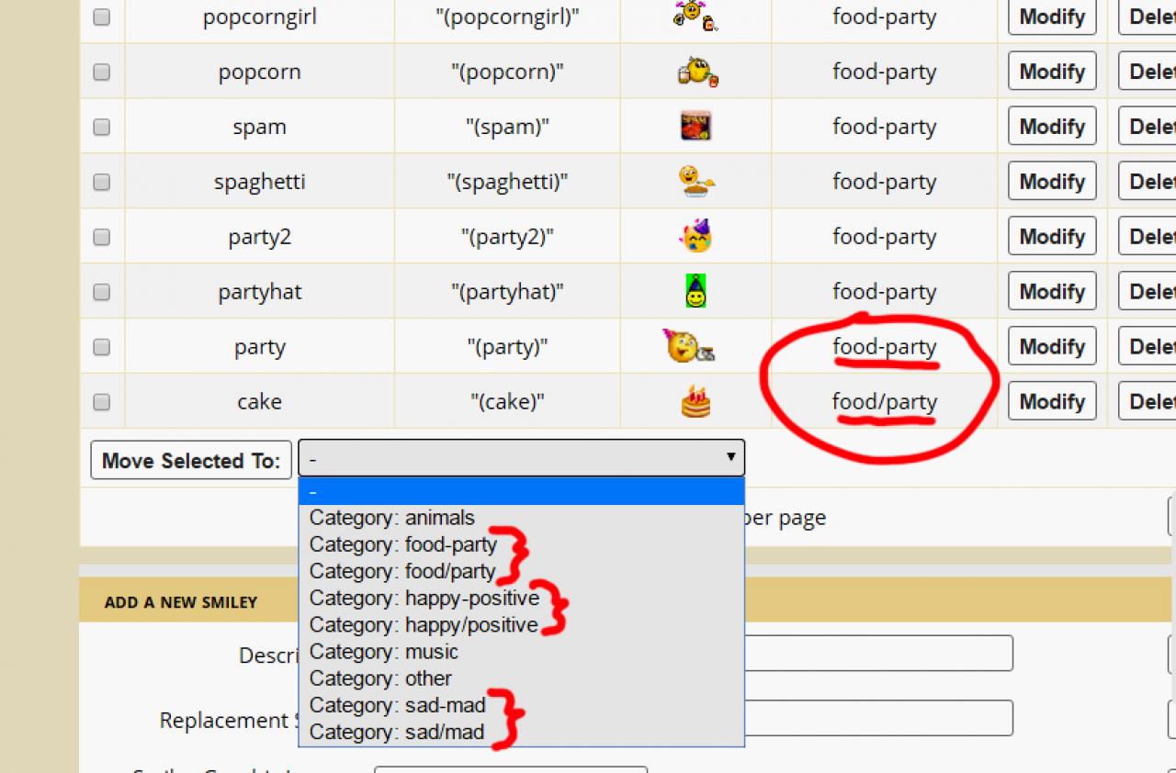
Task: Modify the spam smiley
Action: point(1052,127)
